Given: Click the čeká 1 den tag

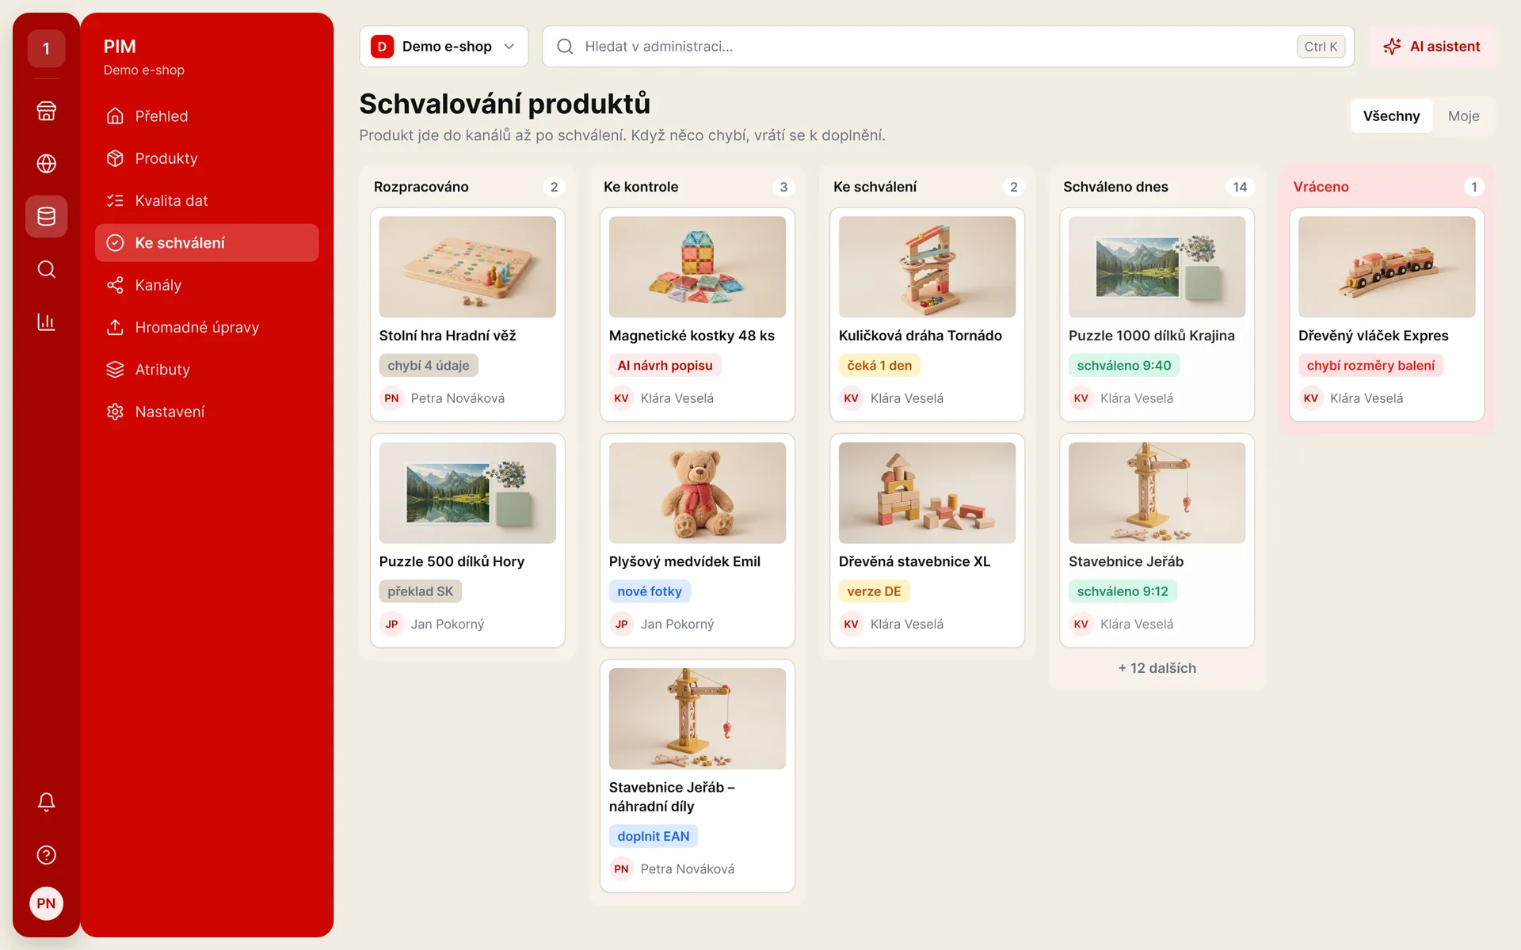Looking at the screenshot, I should point(879,366).
